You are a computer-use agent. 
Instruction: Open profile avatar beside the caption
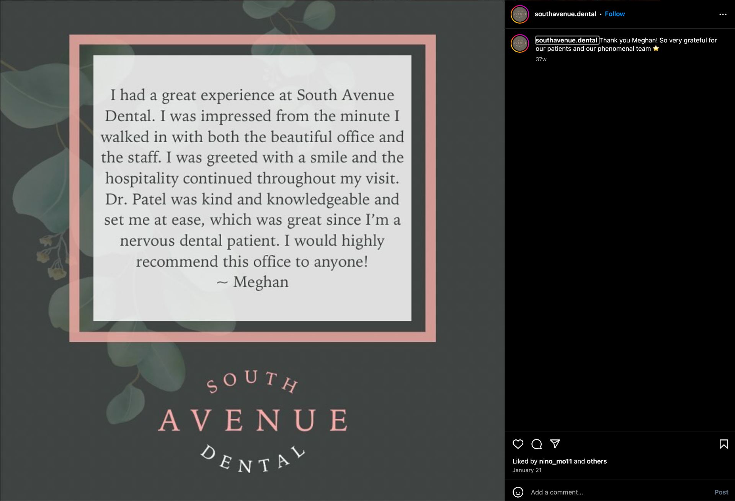(x=520, y=44)
